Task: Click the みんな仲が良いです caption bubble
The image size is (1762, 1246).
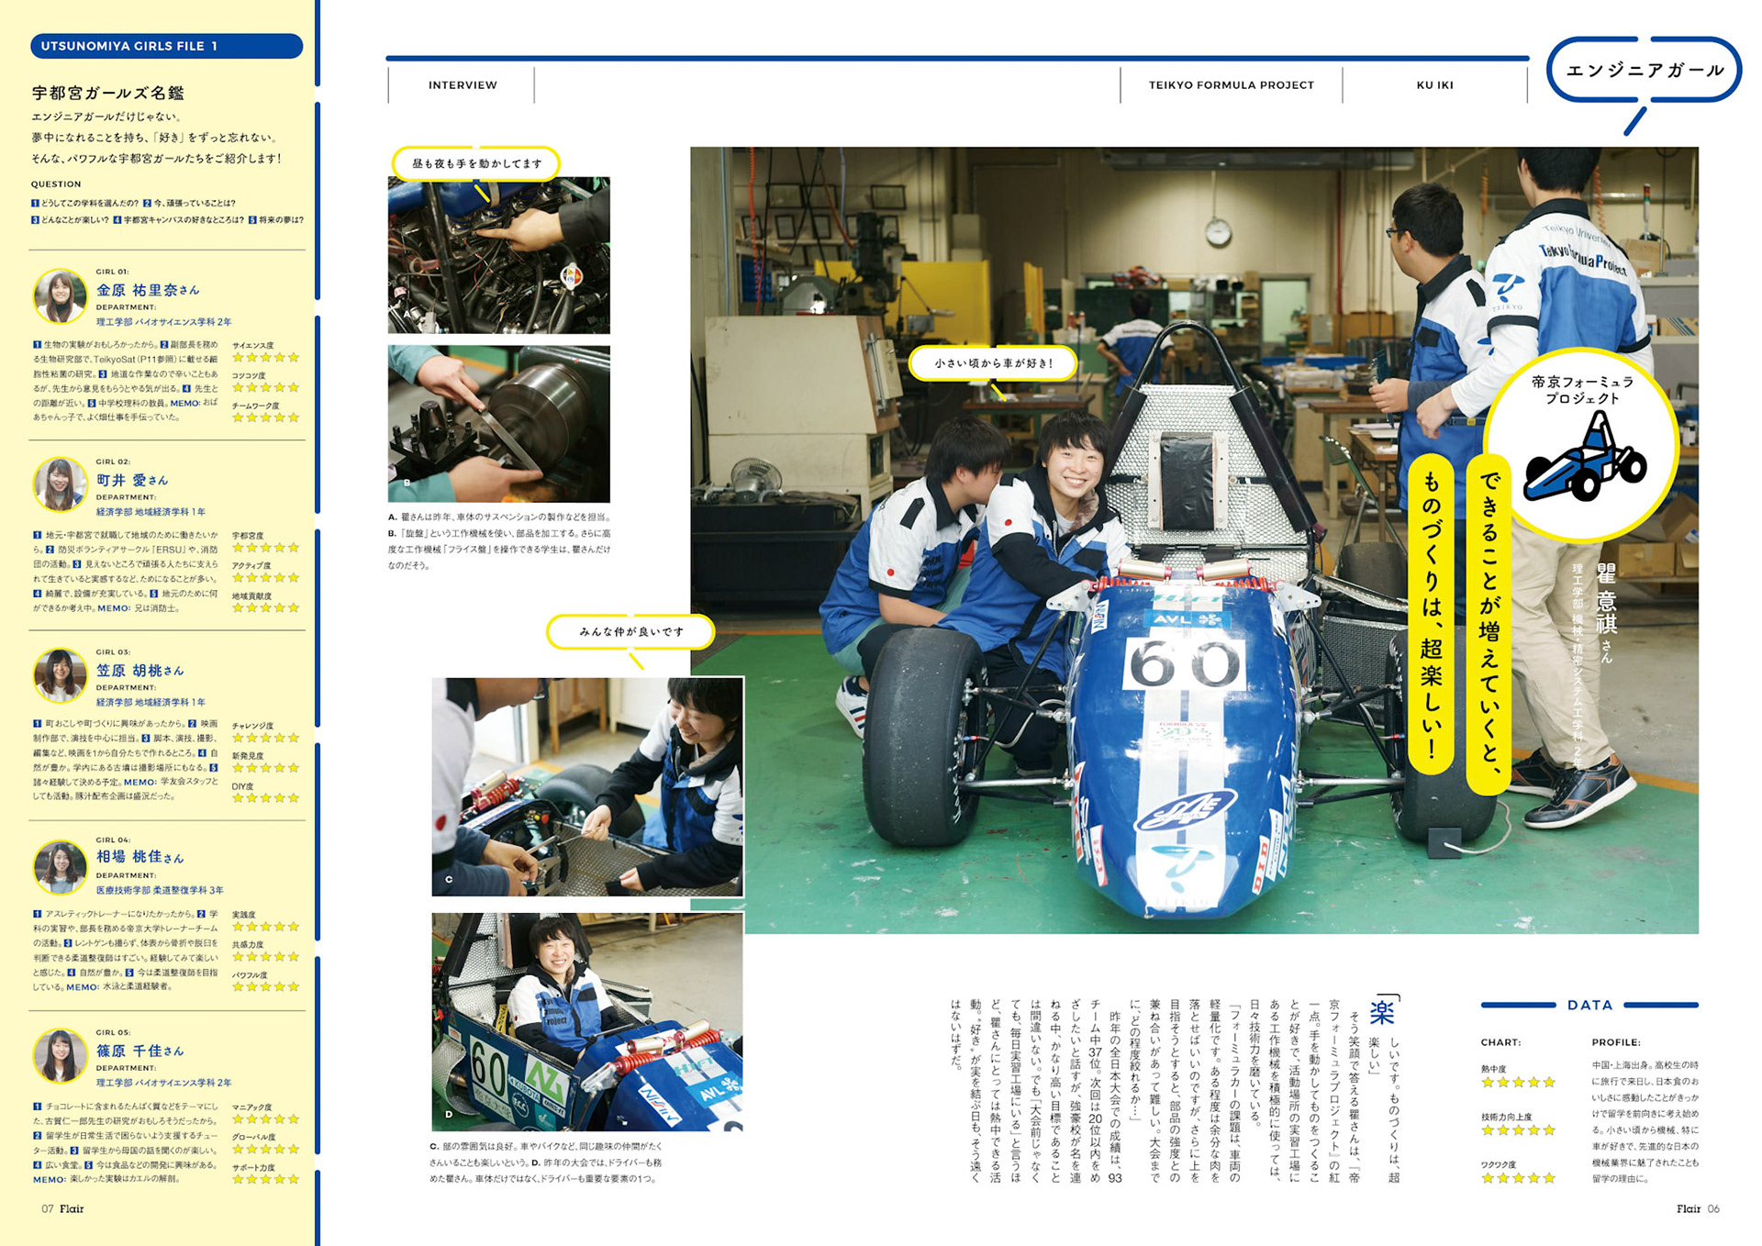Action: tap(630, 631)
